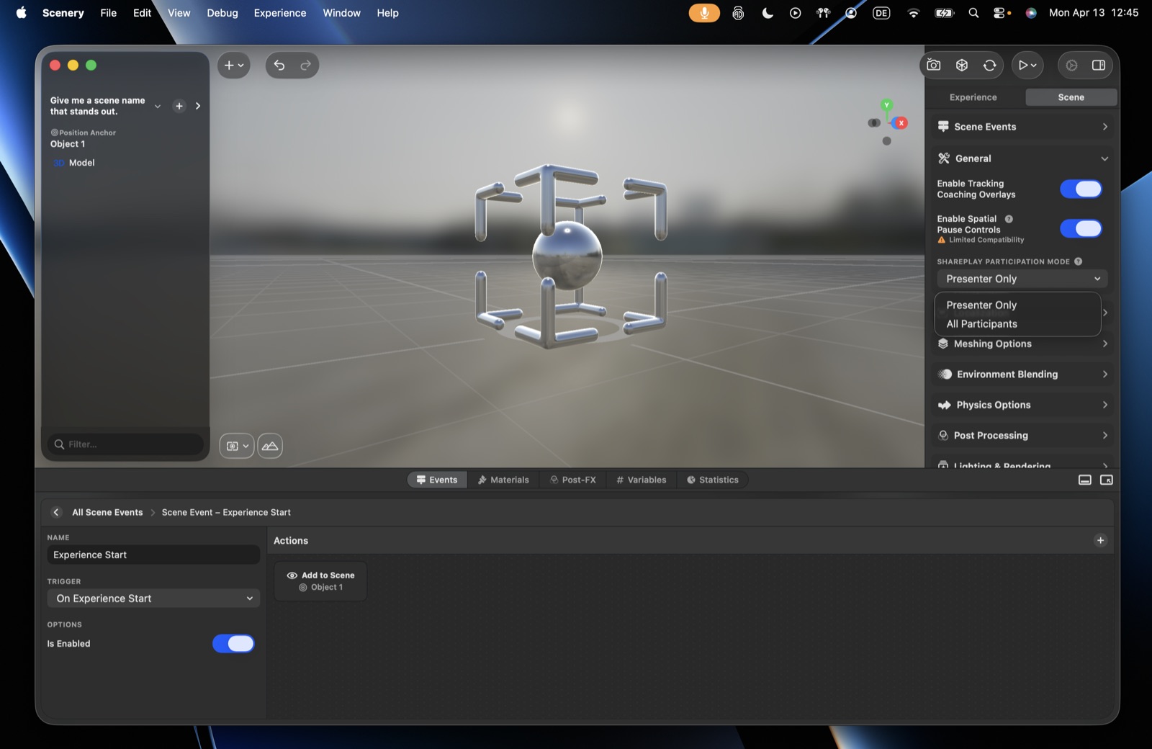
Task: Open SharePlay Presenter Only dropdown
Action: pyautogui.click(x=1022, y=279)
